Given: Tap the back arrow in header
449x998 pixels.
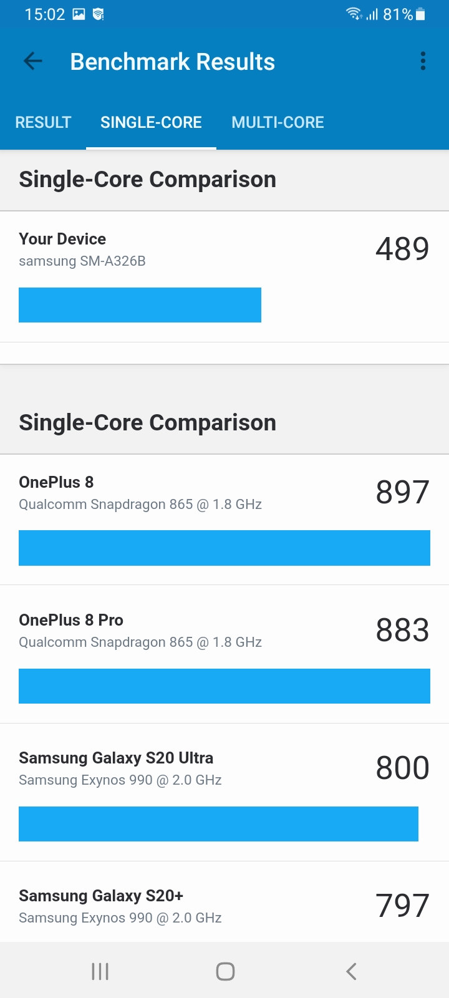Looking at the screenshot, I should [x=32, y=61].
